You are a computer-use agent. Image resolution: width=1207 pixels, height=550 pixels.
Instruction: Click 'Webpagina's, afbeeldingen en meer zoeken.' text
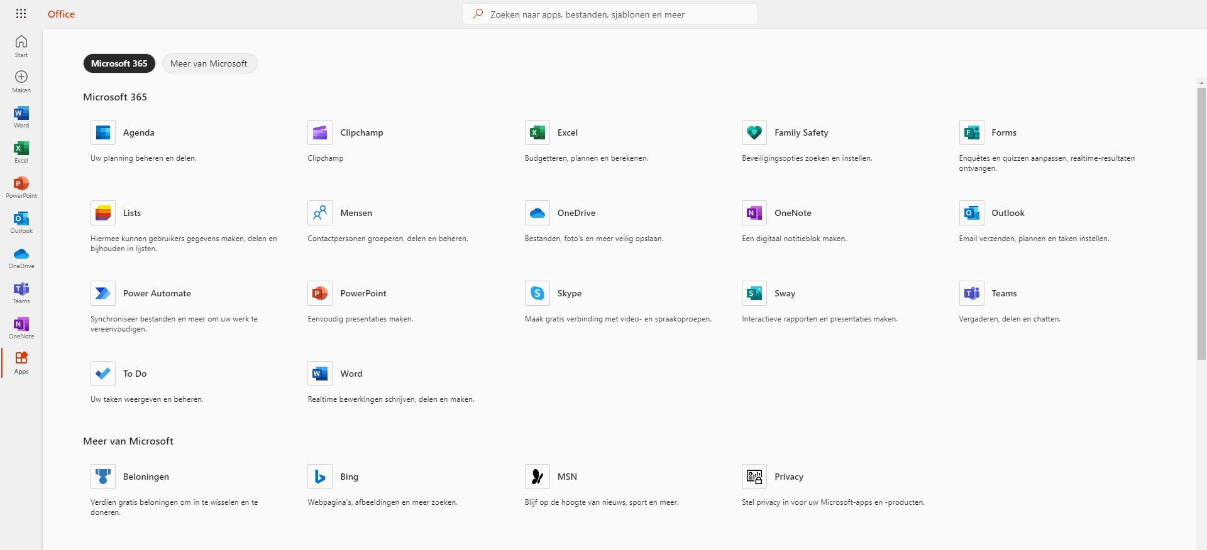click(x=382, y=502)
